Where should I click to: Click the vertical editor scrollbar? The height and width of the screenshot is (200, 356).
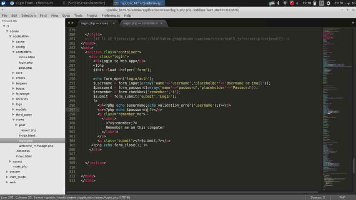pos(354,166)
